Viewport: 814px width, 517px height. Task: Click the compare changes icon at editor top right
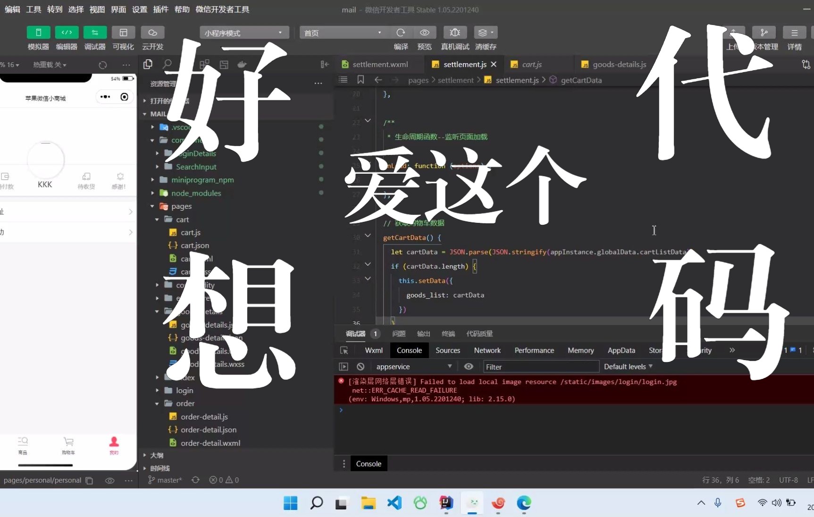tap(806, 65)
